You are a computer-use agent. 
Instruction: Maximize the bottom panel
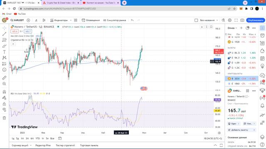tap(221, 145)
